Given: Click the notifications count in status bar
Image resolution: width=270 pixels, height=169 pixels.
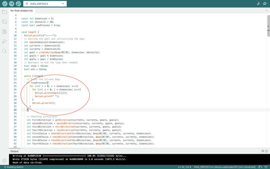Looking at the screenshot, I should tap(260, 167).
